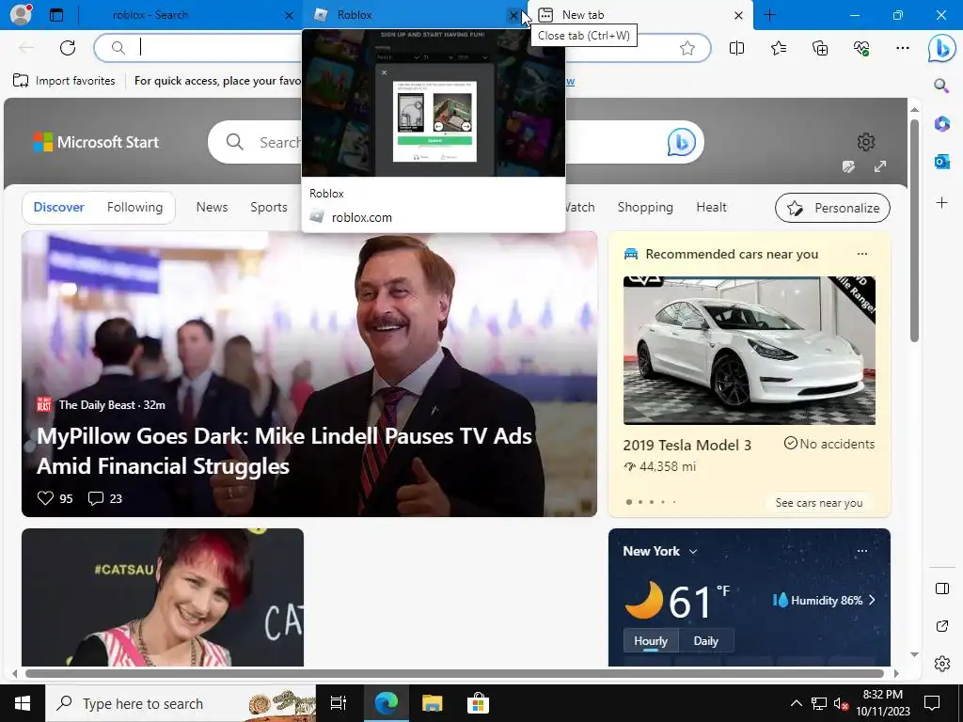
Task: Click the Tesla Model 3 photo
Action: click(x=750, y=350)
